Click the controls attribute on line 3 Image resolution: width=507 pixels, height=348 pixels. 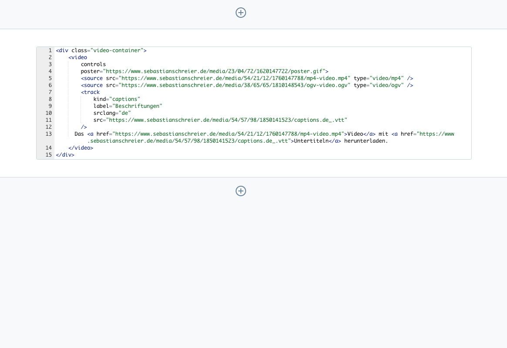click(x=93, y=64)
